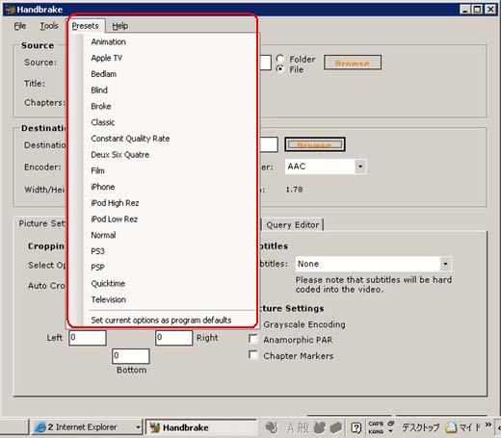
Task: Select Deux Six Quatre preset
Action: [120, 154]
